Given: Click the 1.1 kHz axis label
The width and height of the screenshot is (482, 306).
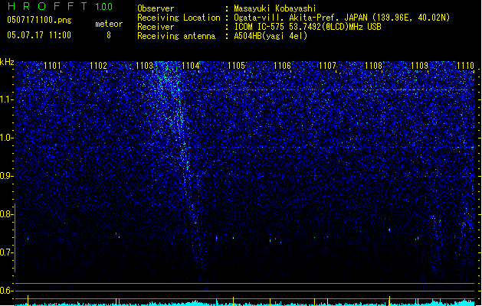Looking at the screenshot, I should (x=6, y=99).
